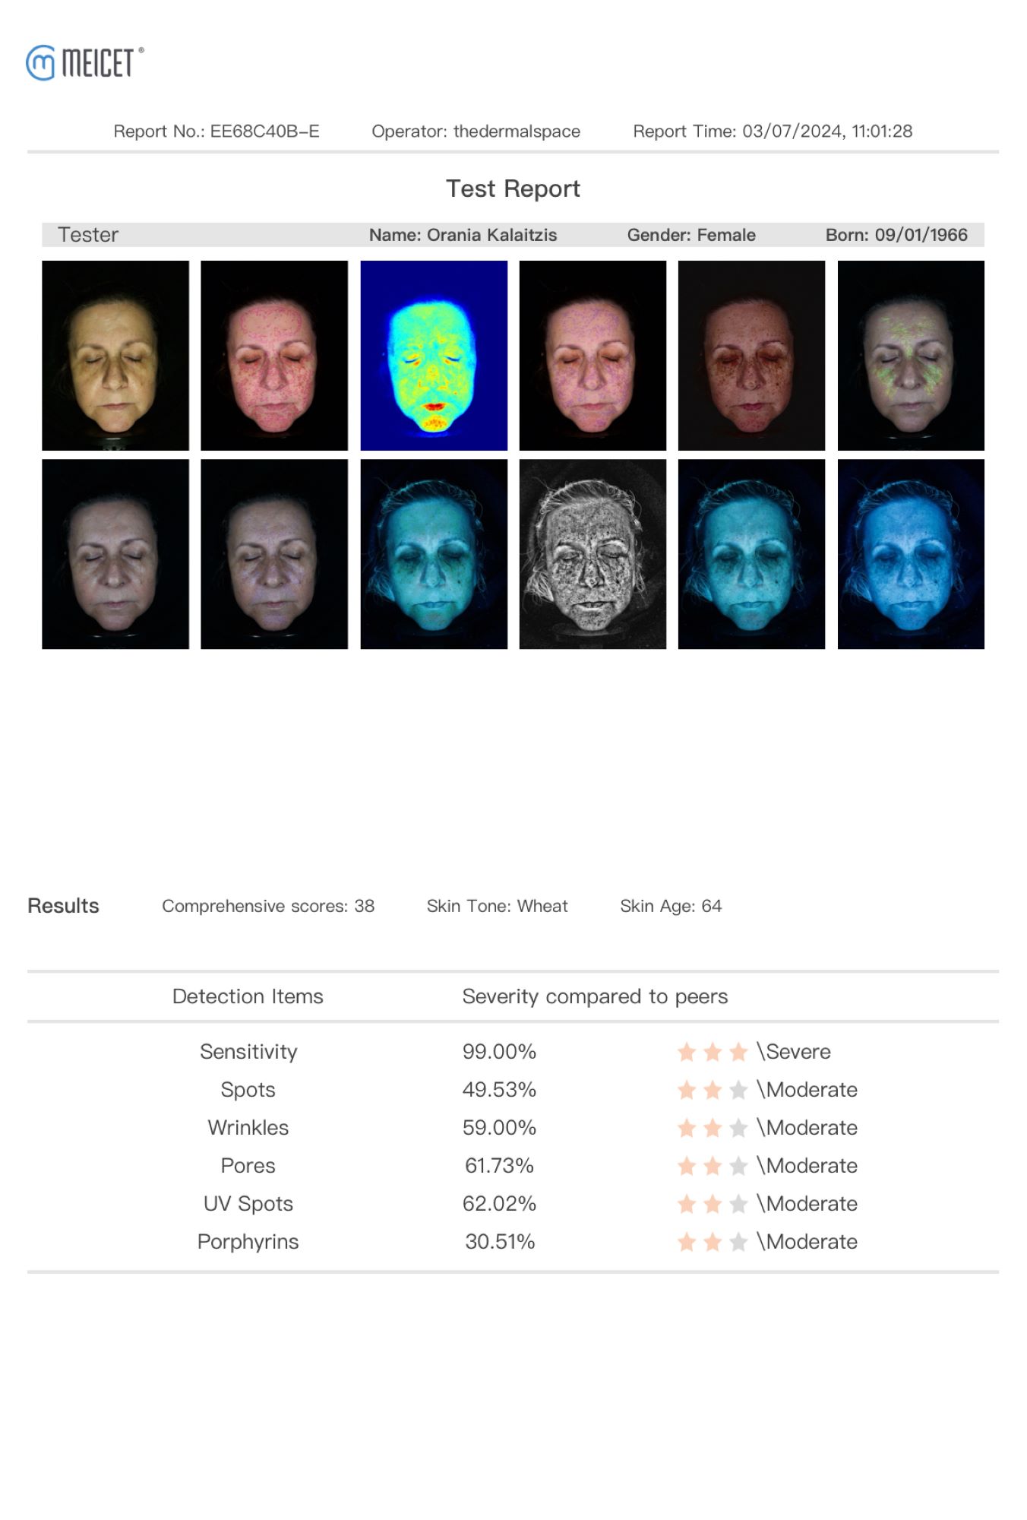Viewport: 1027px width, 1520px height.
Task: Open the bottom-right deep blue face image
Action: [910, 554]
